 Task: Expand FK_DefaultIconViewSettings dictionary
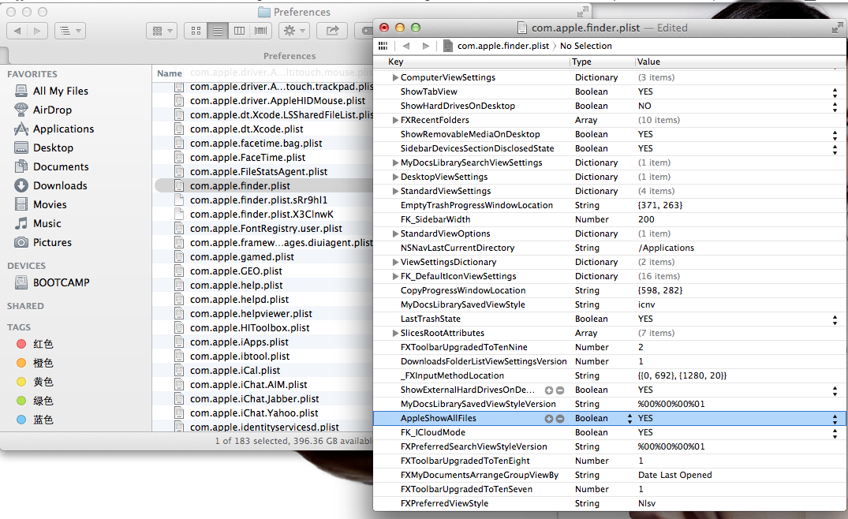click(x=395, y=276)
